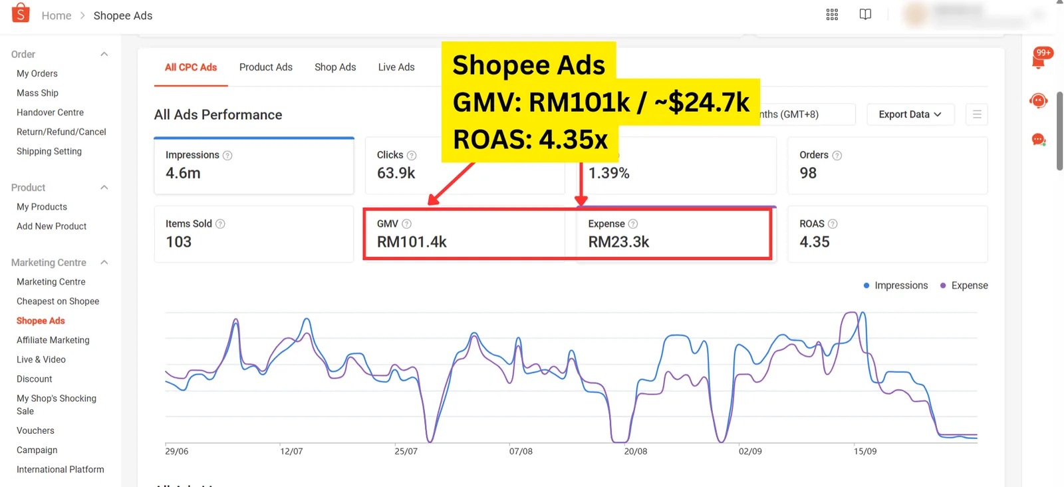Click the metrics list settings icon
This screenshot has height=487, width=1064.
[977, 114]
